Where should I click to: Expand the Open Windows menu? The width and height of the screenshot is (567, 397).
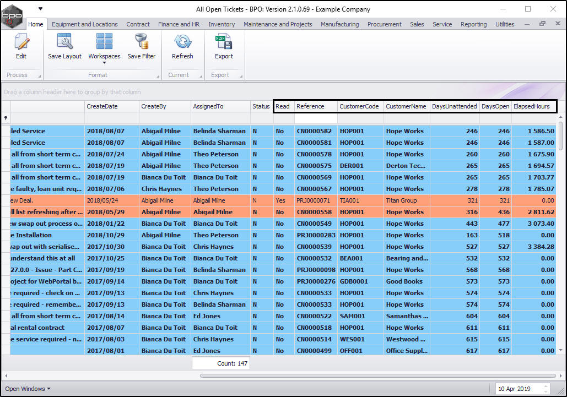28,389
